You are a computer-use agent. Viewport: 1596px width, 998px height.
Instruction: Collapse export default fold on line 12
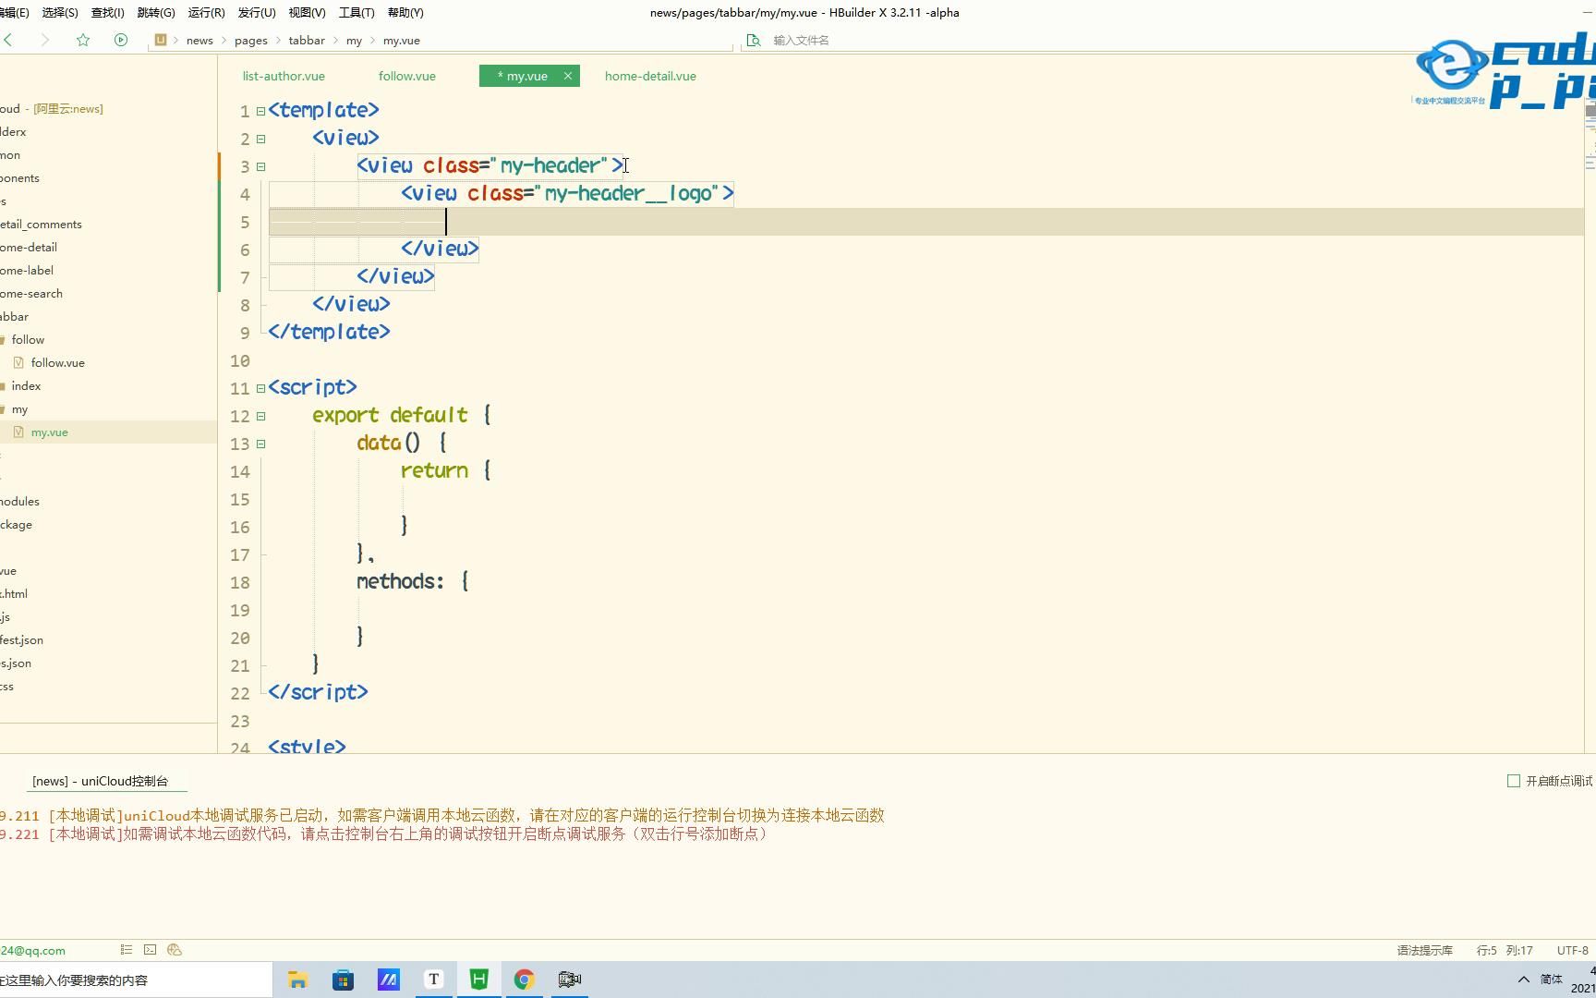coord(260,416)
